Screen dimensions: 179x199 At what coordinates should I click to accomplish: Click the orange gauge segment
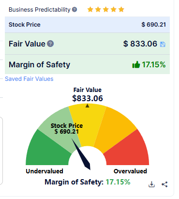115,127
